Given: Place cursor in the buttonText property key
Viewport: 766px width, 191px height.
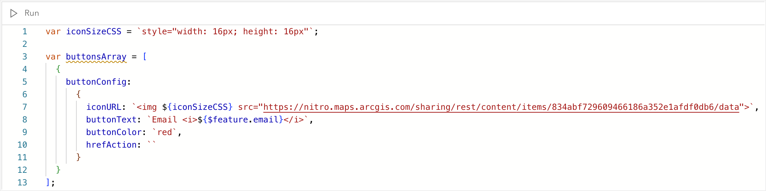Looking at the screenshot, I should coord(111,120).
